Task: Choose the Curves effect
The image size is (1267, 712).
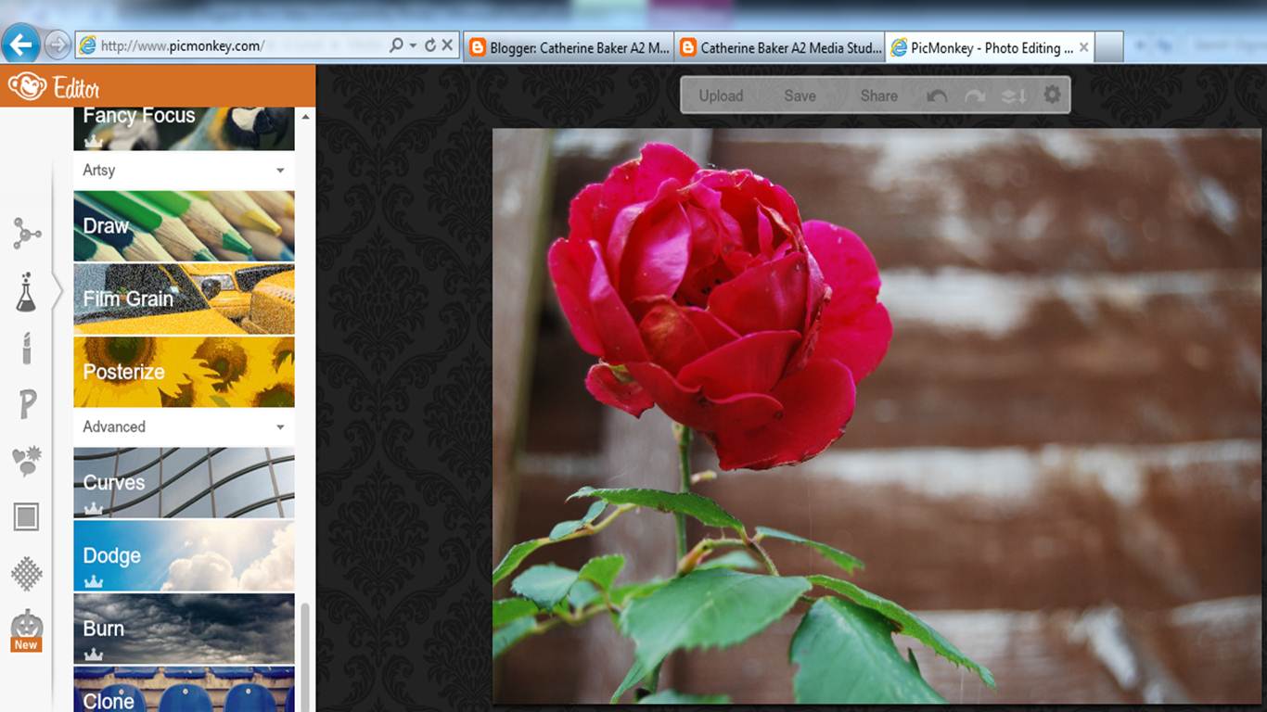Action: (x=185, y=482)
